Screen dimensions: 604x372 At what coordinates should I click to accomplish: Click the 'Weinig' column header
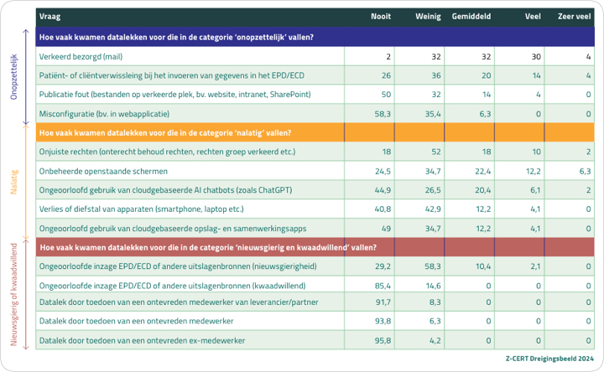click(429, 17)
